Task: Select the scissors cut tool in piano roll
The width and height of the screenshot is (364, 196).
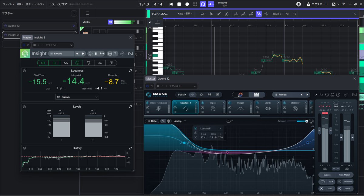Action: click(x=227, y=14)
